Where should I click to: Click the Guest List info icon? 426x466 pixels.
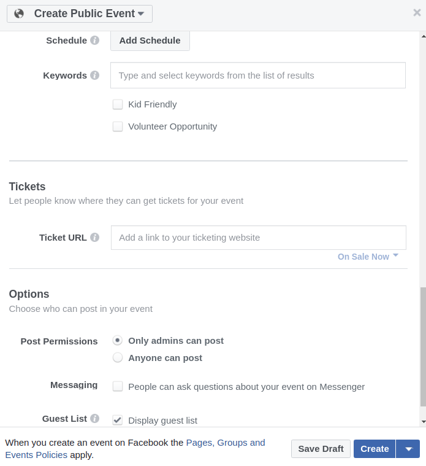[95, 419]
